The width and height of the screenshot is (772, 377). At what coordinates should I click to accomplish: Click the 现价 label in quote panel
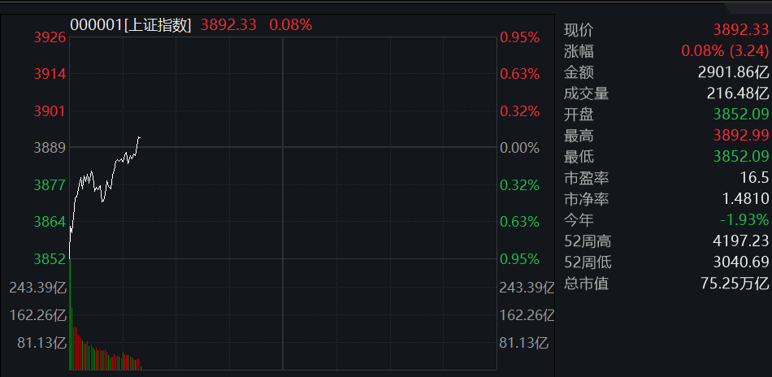[x=579, y=30]
